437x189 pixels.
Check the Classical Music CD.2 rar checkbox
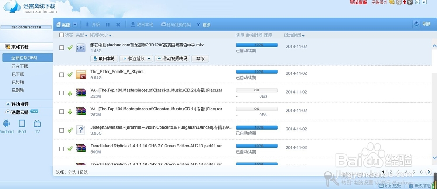(x=62, y=93)
